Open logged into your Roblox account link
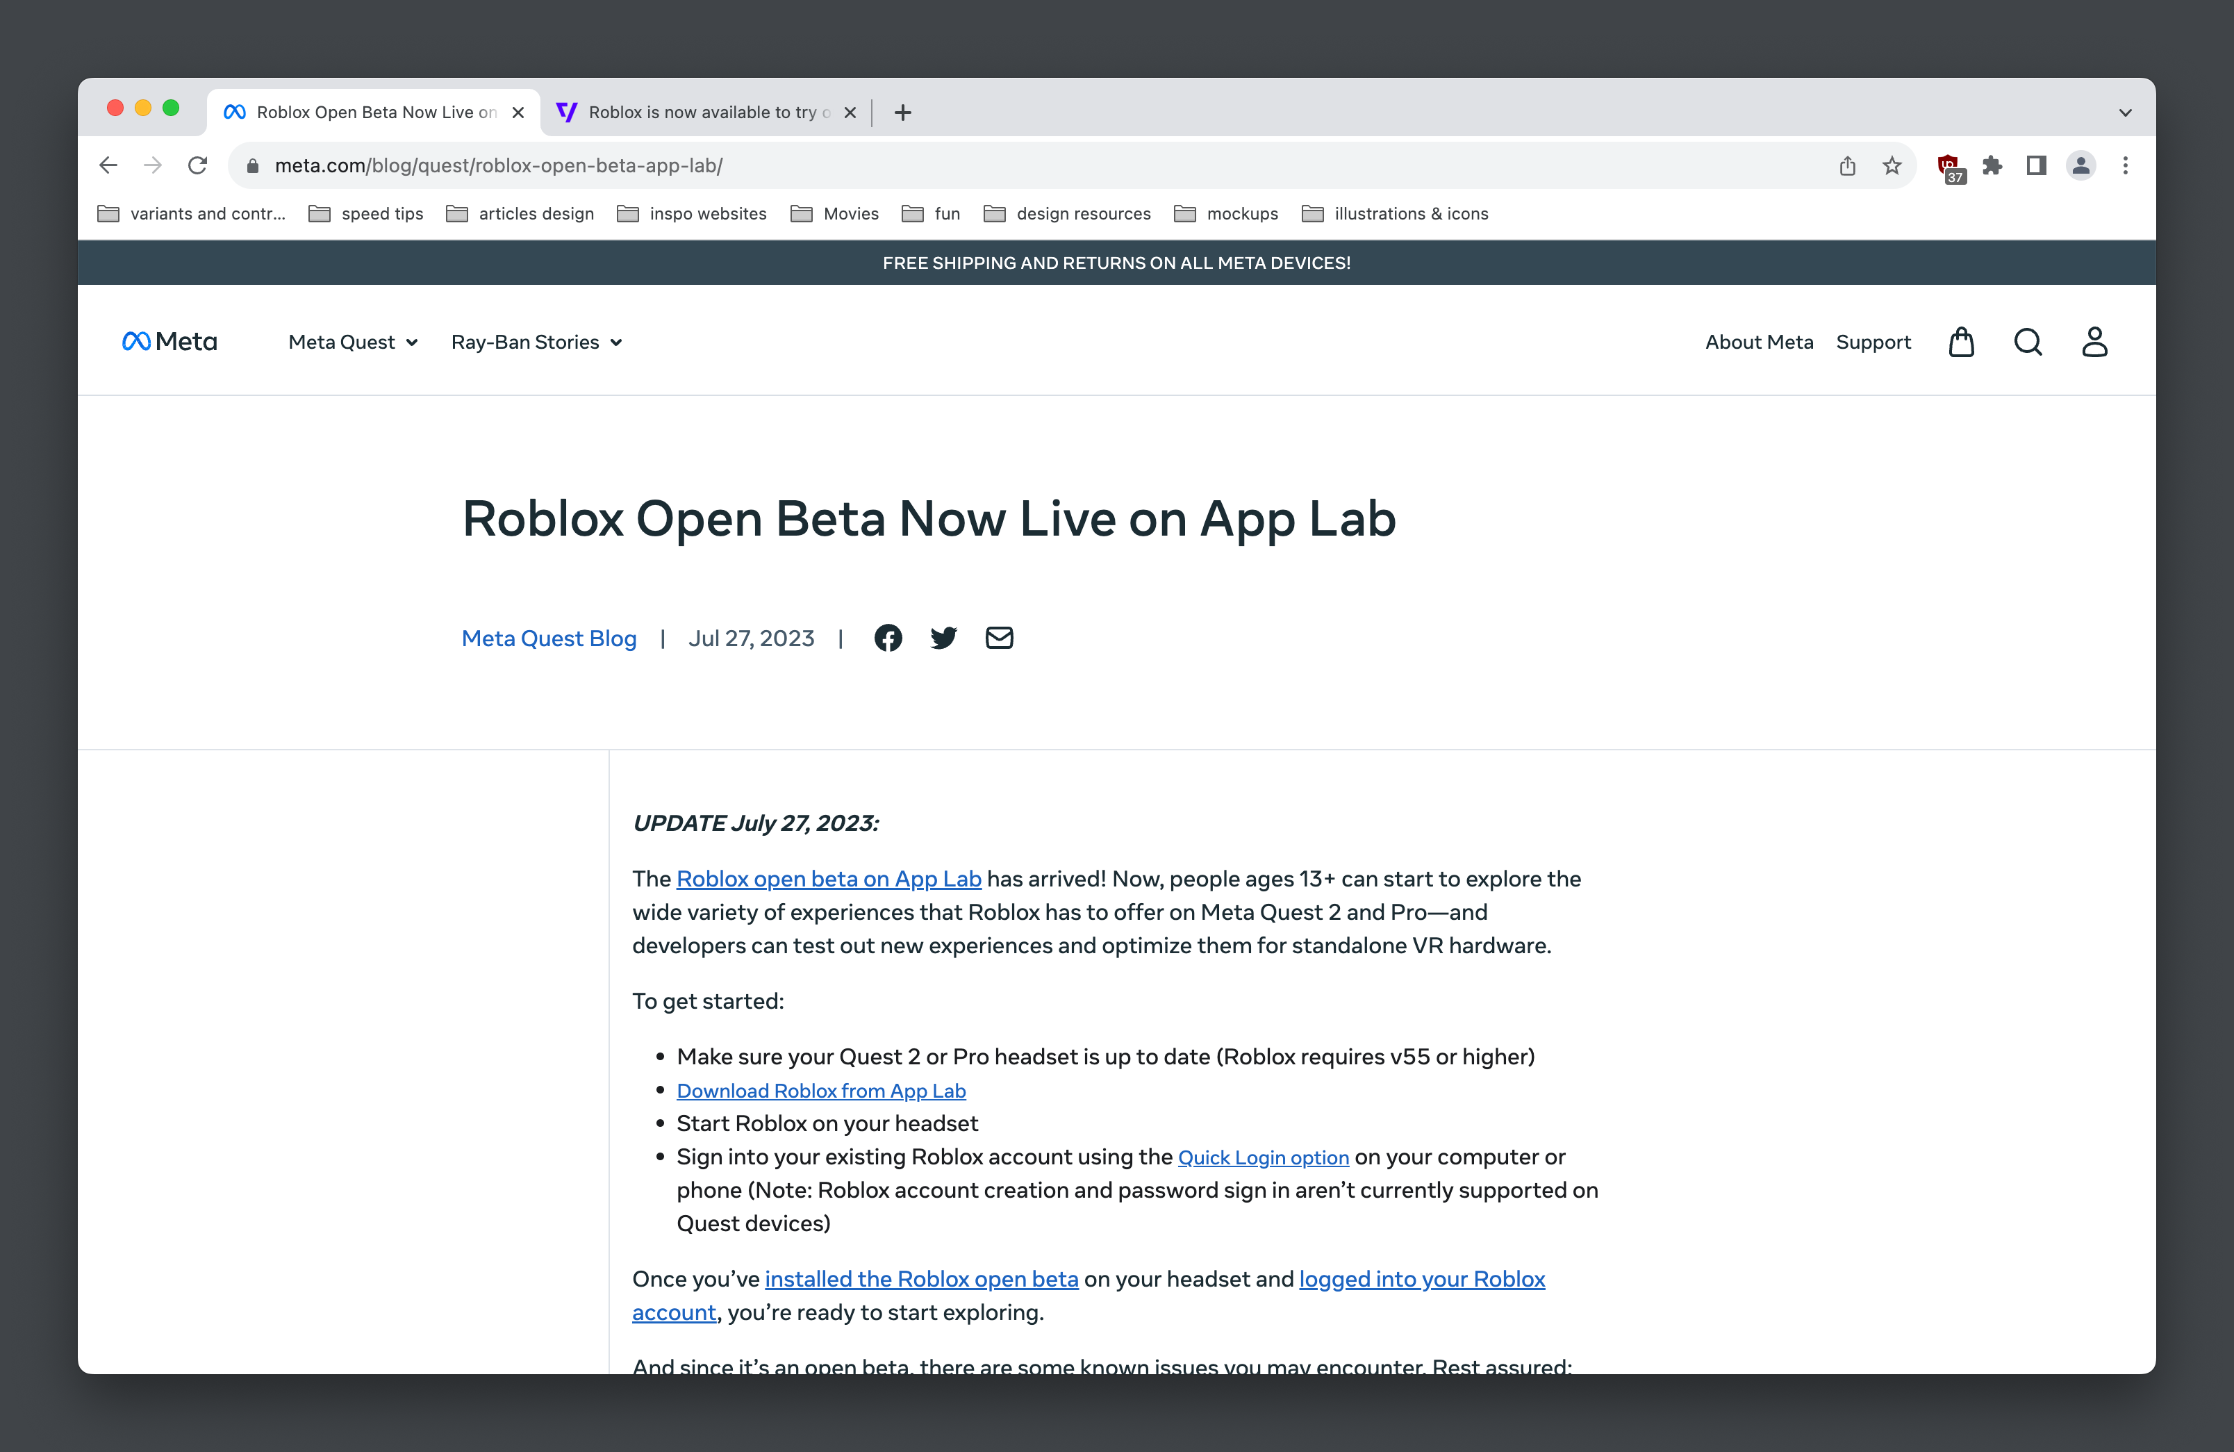 1422,1279
